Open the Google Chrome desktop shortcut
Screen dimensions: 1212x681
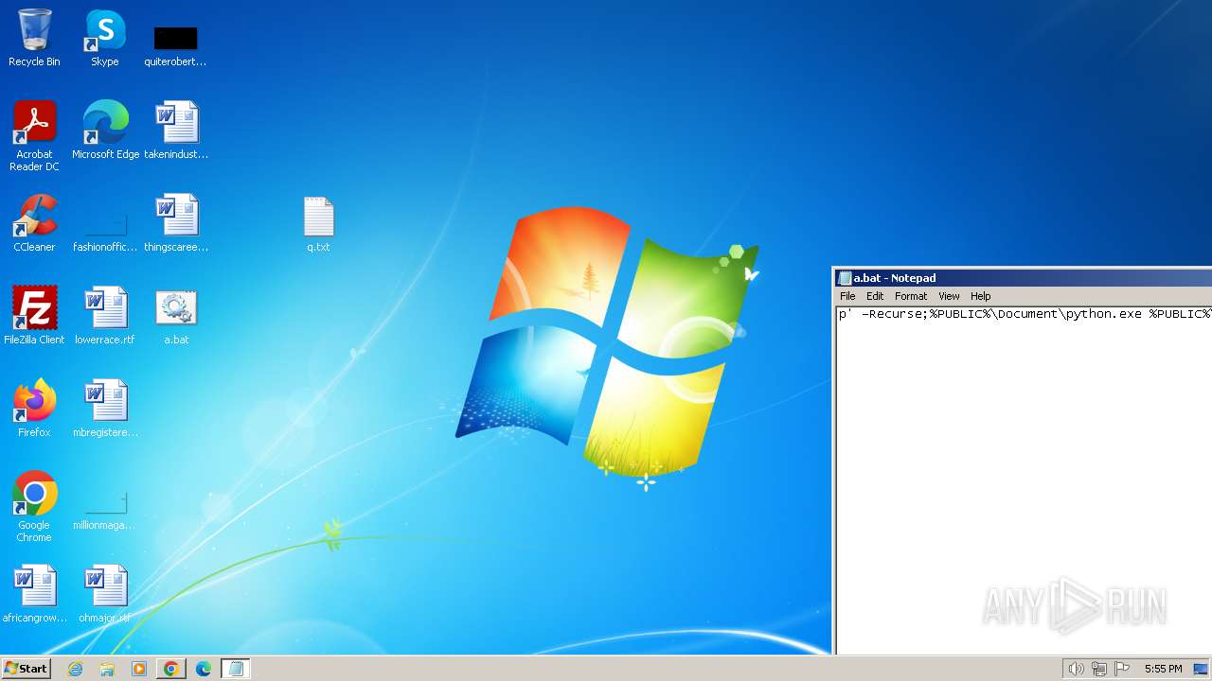point(34,506)
